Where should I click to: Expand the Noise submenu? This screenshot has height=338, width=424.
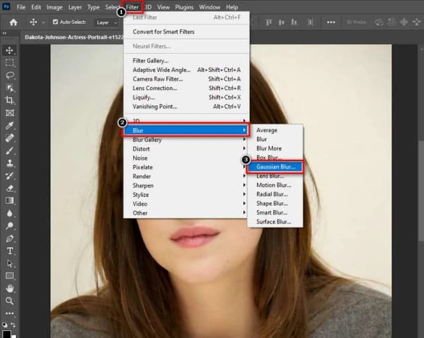click(140, 158)
